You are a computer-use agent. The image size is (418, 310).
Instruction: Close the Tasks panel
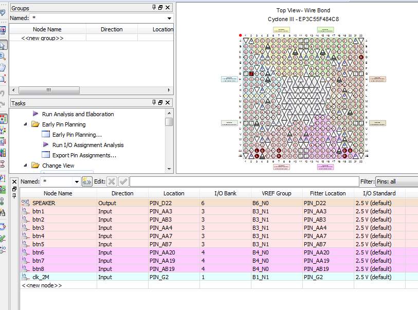[168, 103]
